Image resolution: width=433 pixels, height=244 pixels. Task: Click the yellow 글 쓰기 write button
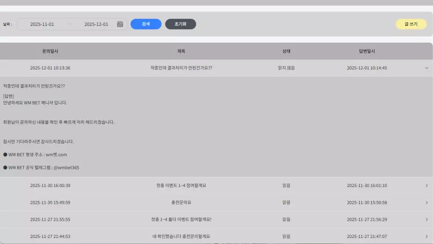tap(411, 24)
